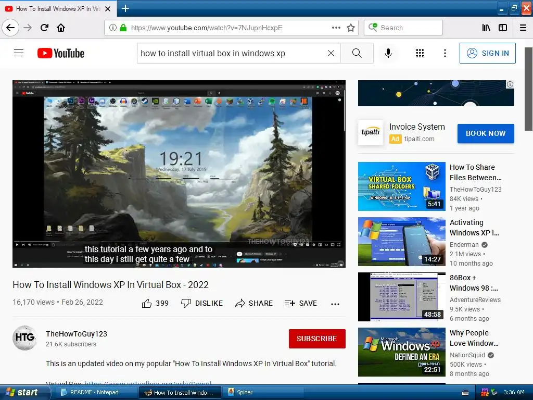This screenshot has width=533, height=400.
Task: Go back using the browser back arrow
Action: click(x=10, y=28)
